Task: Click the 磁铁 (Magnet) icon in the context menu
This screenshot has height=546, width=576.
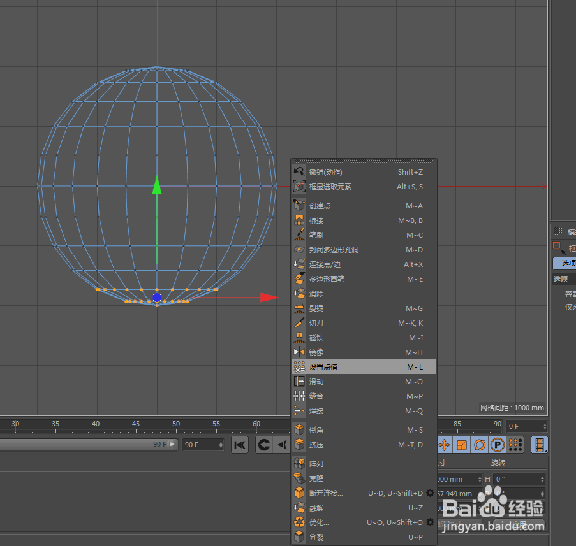Action: pyautogui.click(x=299, y=338)
